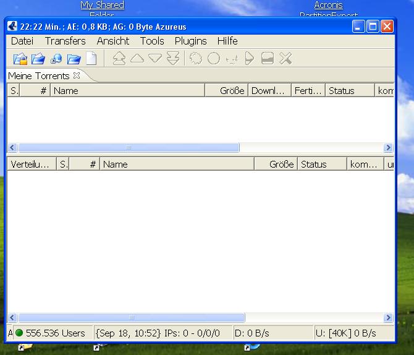Image resolution: width=414 pixels, height=355 pixels.
Task: Open torrent file with lock icon
Action: (20, 58)
